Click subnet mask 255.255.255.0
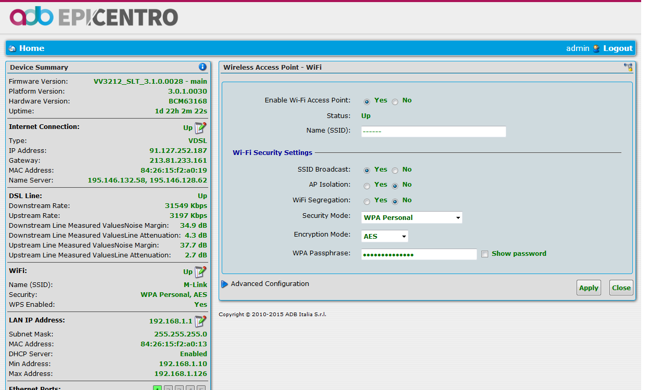The height and width of the screenshot is (390, 650). click(181, 334)
